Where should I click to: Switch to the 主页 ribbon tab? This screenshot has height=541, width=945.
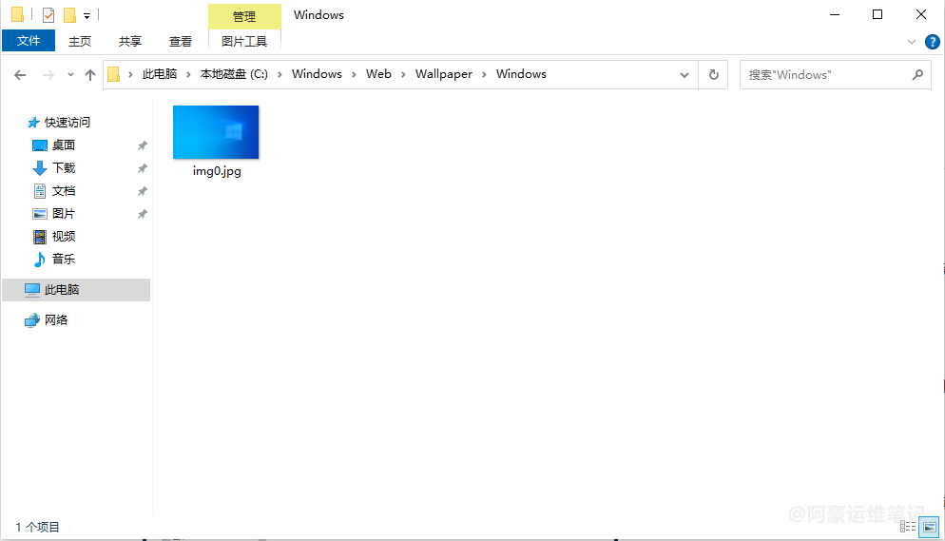click(x=80, y=41)
